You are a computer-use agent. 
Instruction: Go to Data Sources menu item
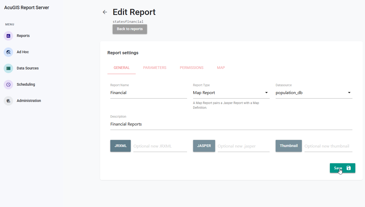pos(28,68)
